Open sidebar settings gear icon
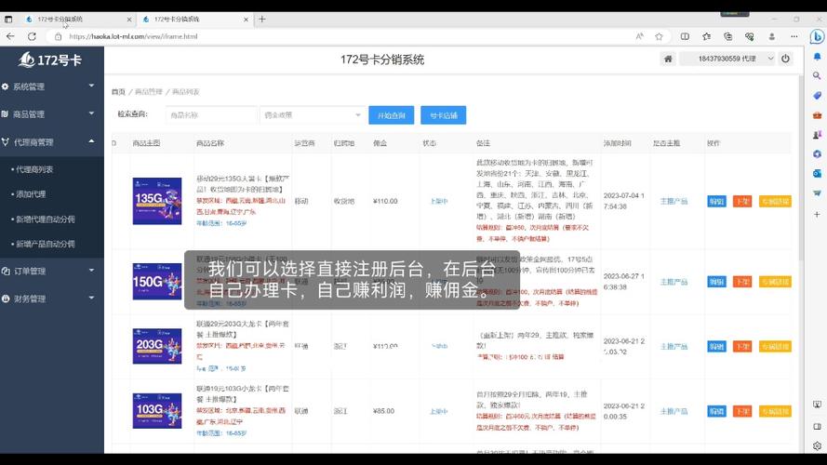The image size is (827, 465). pyautogui.click(x=817, y=445)
